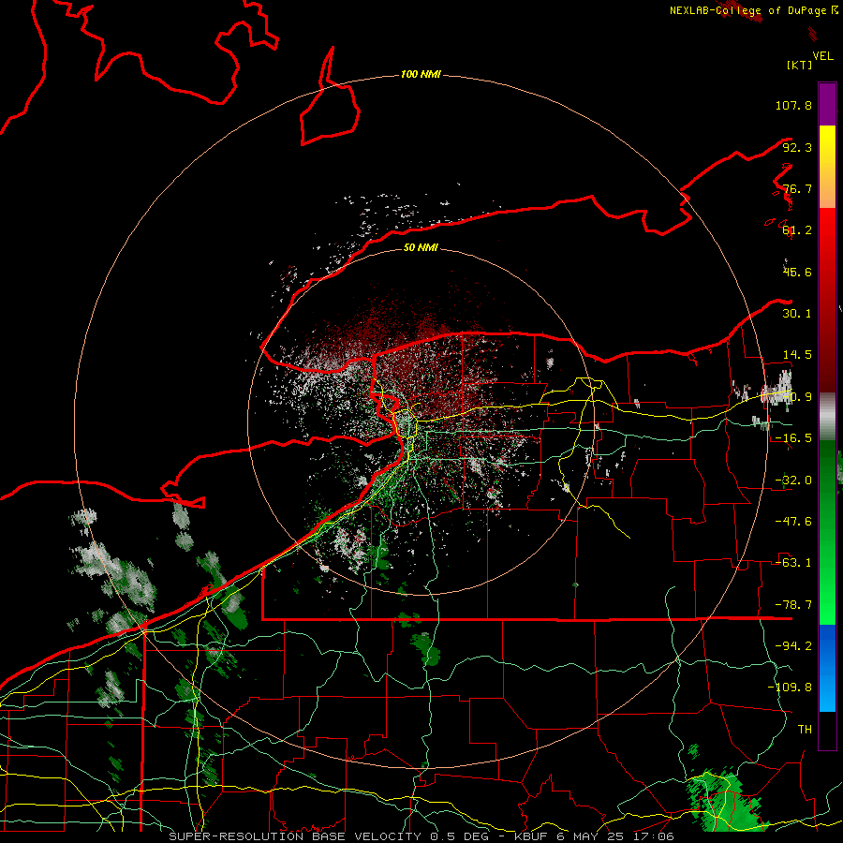Click the 92.3 velocity scale value
Image resolution: width=843 pixels, height=843 pixels.
pos(797,147)
